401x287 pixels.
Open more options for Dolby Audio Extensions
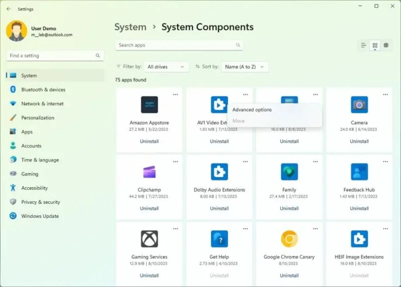tap(246, 162)
